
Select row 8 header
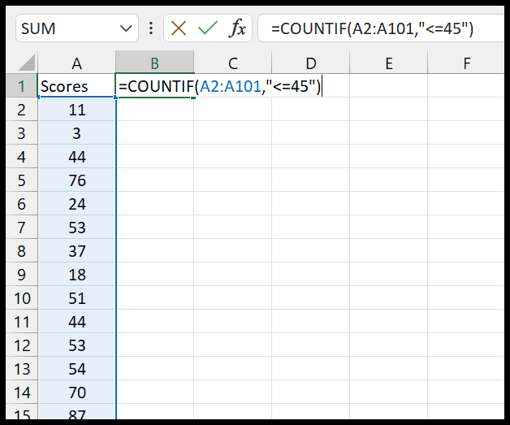coord(21,251)
